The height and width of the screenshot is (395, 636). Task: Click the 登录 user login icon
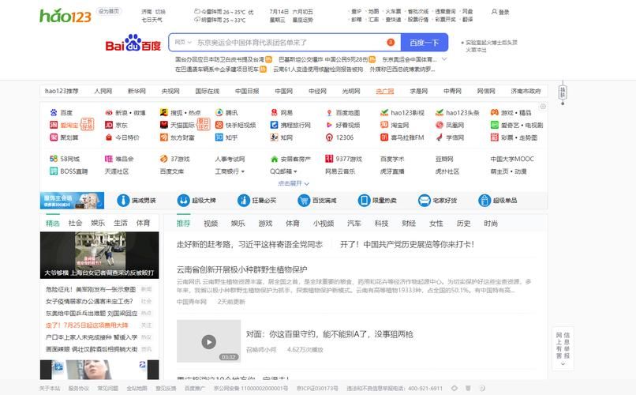(494, 12)
